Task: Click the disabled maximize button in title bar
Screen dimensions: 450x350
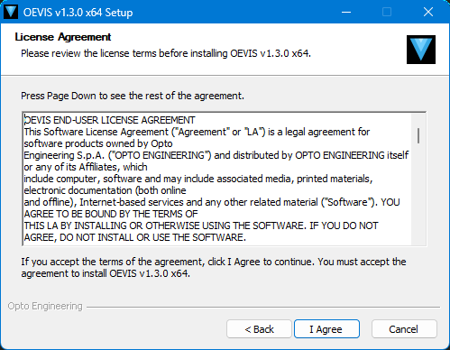Action: point(387,12)
